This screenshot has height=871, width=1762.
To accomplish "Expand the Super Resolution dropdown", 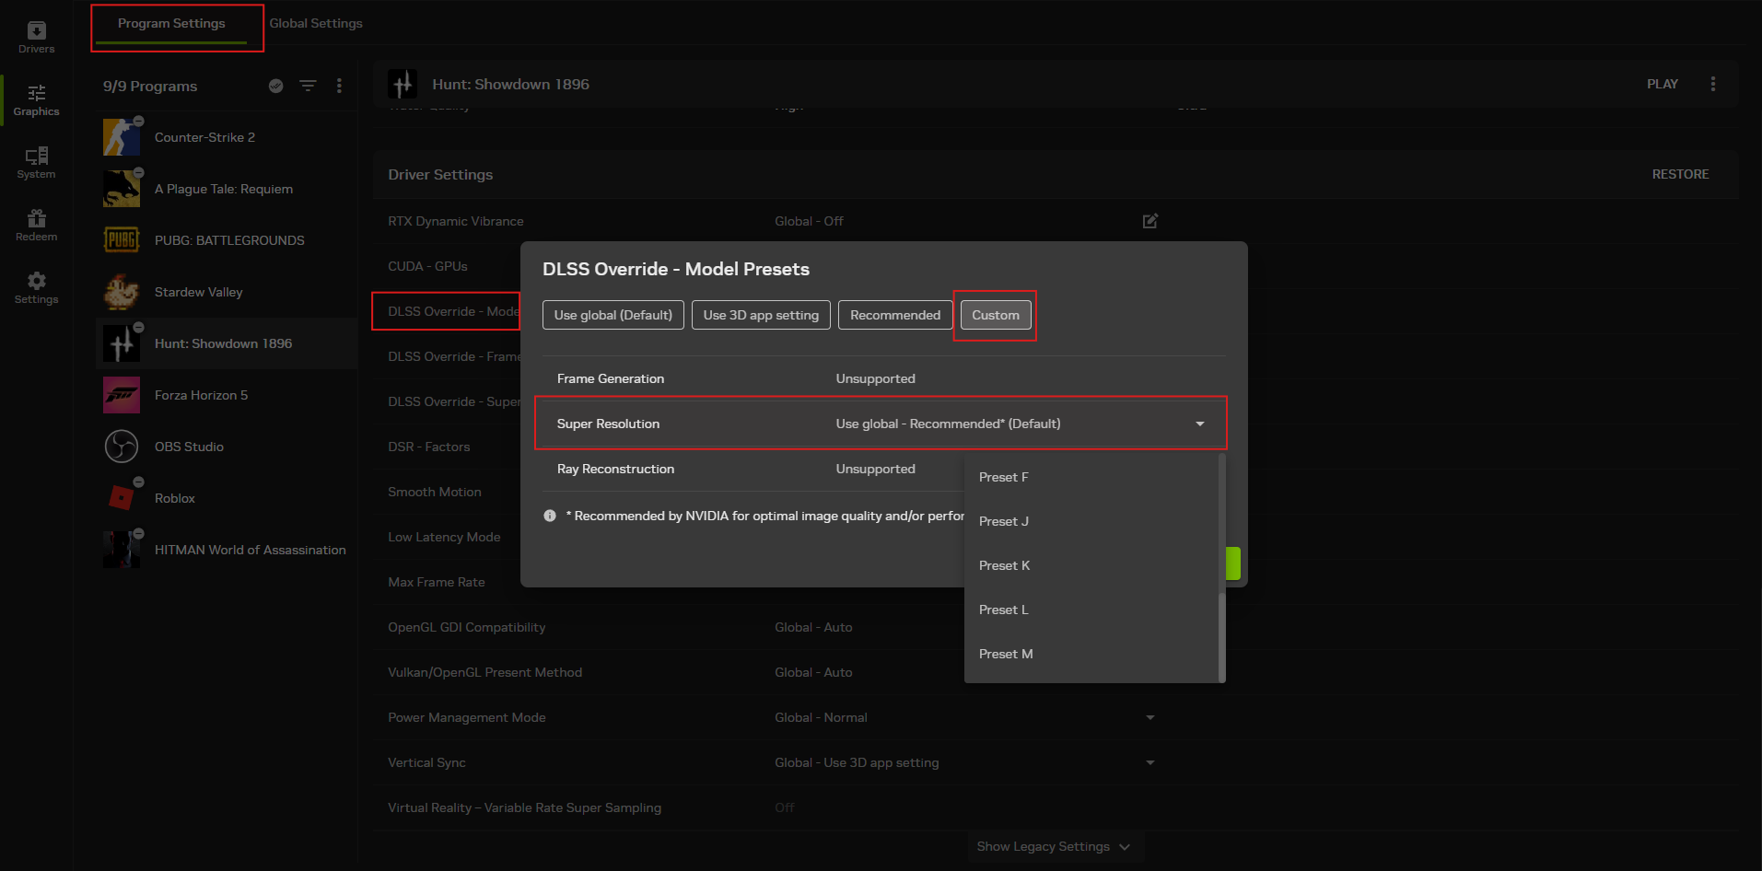I will [x=1199, y=424].
